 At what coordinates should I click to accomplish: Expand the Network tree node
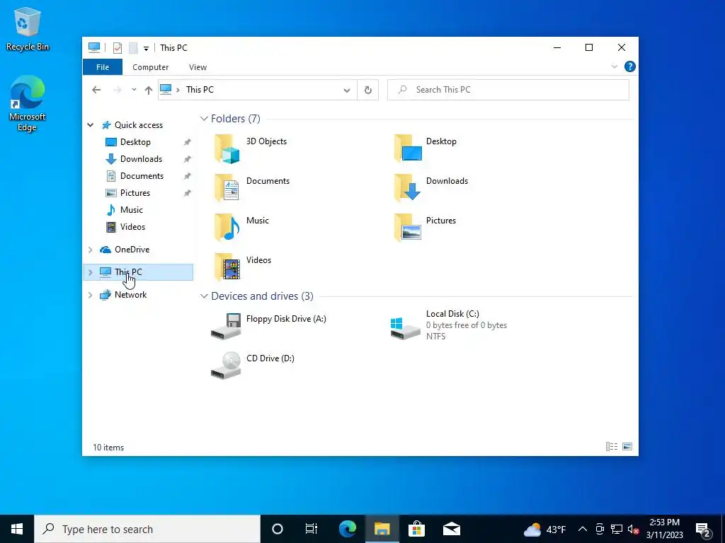(91, 295)
